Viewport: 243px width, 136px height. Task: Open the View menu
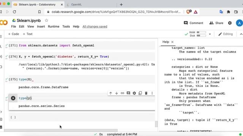(x=30, y=26)
